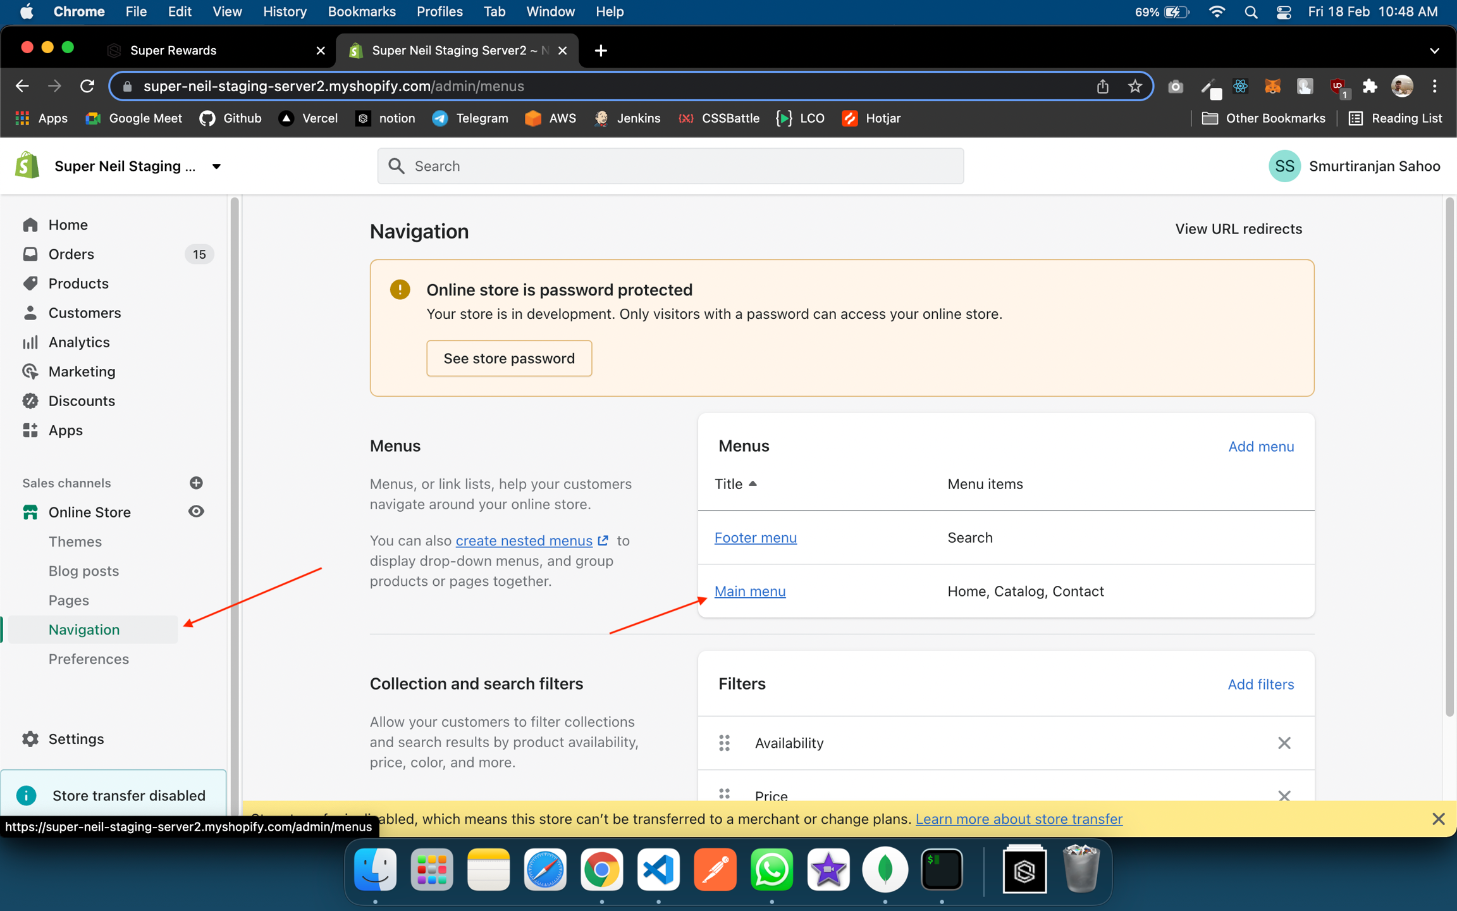
Task: Open Discounts via its sidebar icon
Action: tap(30, 401)
